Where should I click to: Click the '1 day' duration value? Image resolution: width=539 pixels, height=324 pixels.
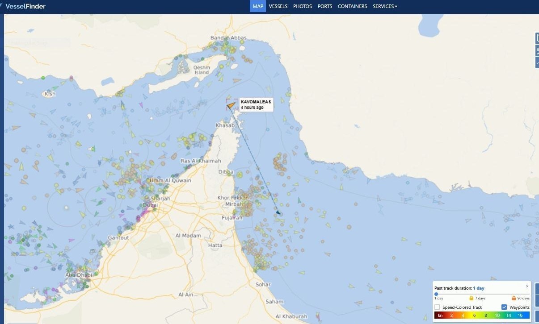point(479,288)
